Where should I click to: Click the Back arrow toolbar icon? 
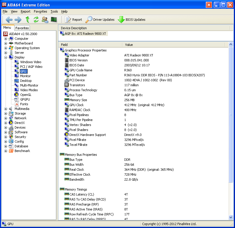[x=9, y=20]
